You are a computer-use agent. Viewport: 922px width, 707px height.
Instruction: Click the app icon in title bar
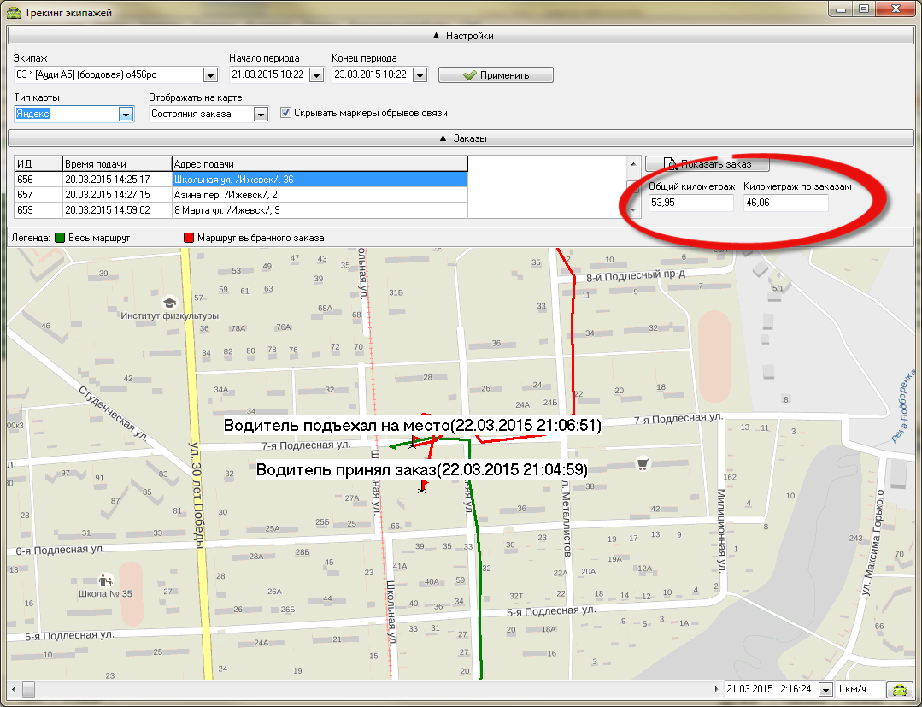click(12, 13)
